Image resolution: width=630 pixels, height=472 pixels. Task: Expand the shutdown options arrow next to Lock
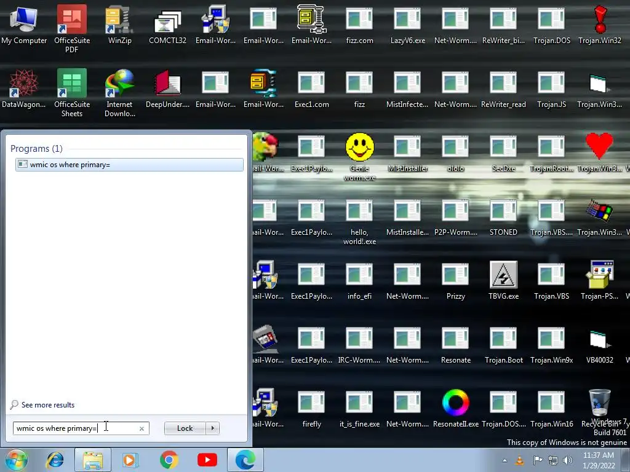(212, 428)
